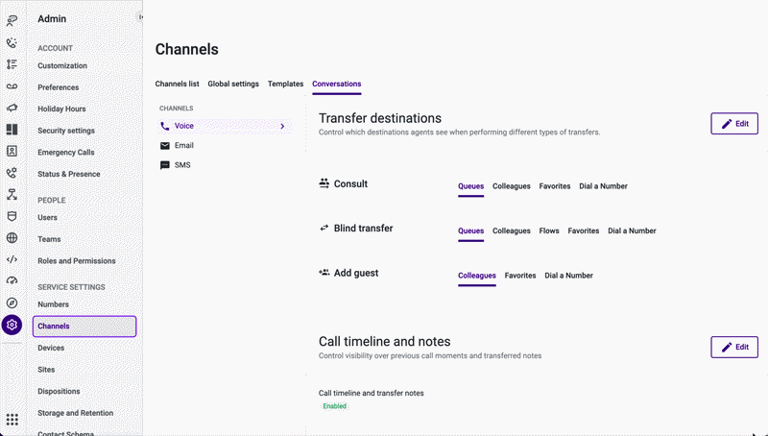Click the Admin settings gear icon
The height and width of the screenshot is (436, 768).
(x=12, y=325)
